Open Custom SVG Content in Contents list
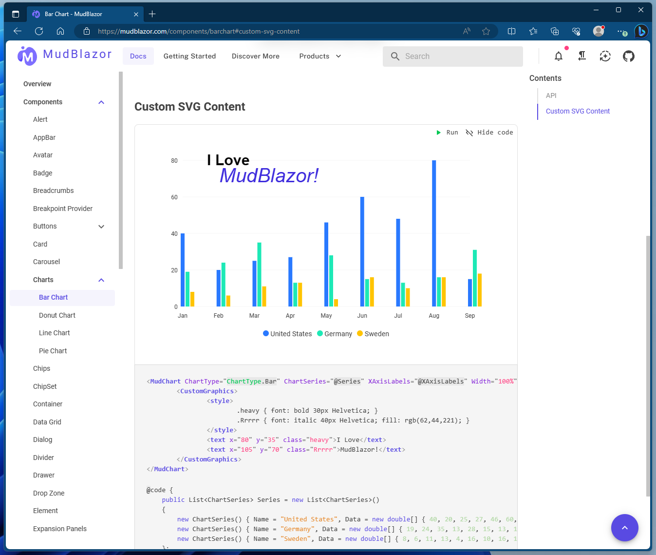The width and height of the screenshot is (656, 555). coord(578,111)
